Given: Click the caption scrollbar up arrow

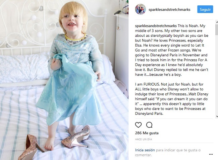Looking at the screenshot, I should (217, 22).
